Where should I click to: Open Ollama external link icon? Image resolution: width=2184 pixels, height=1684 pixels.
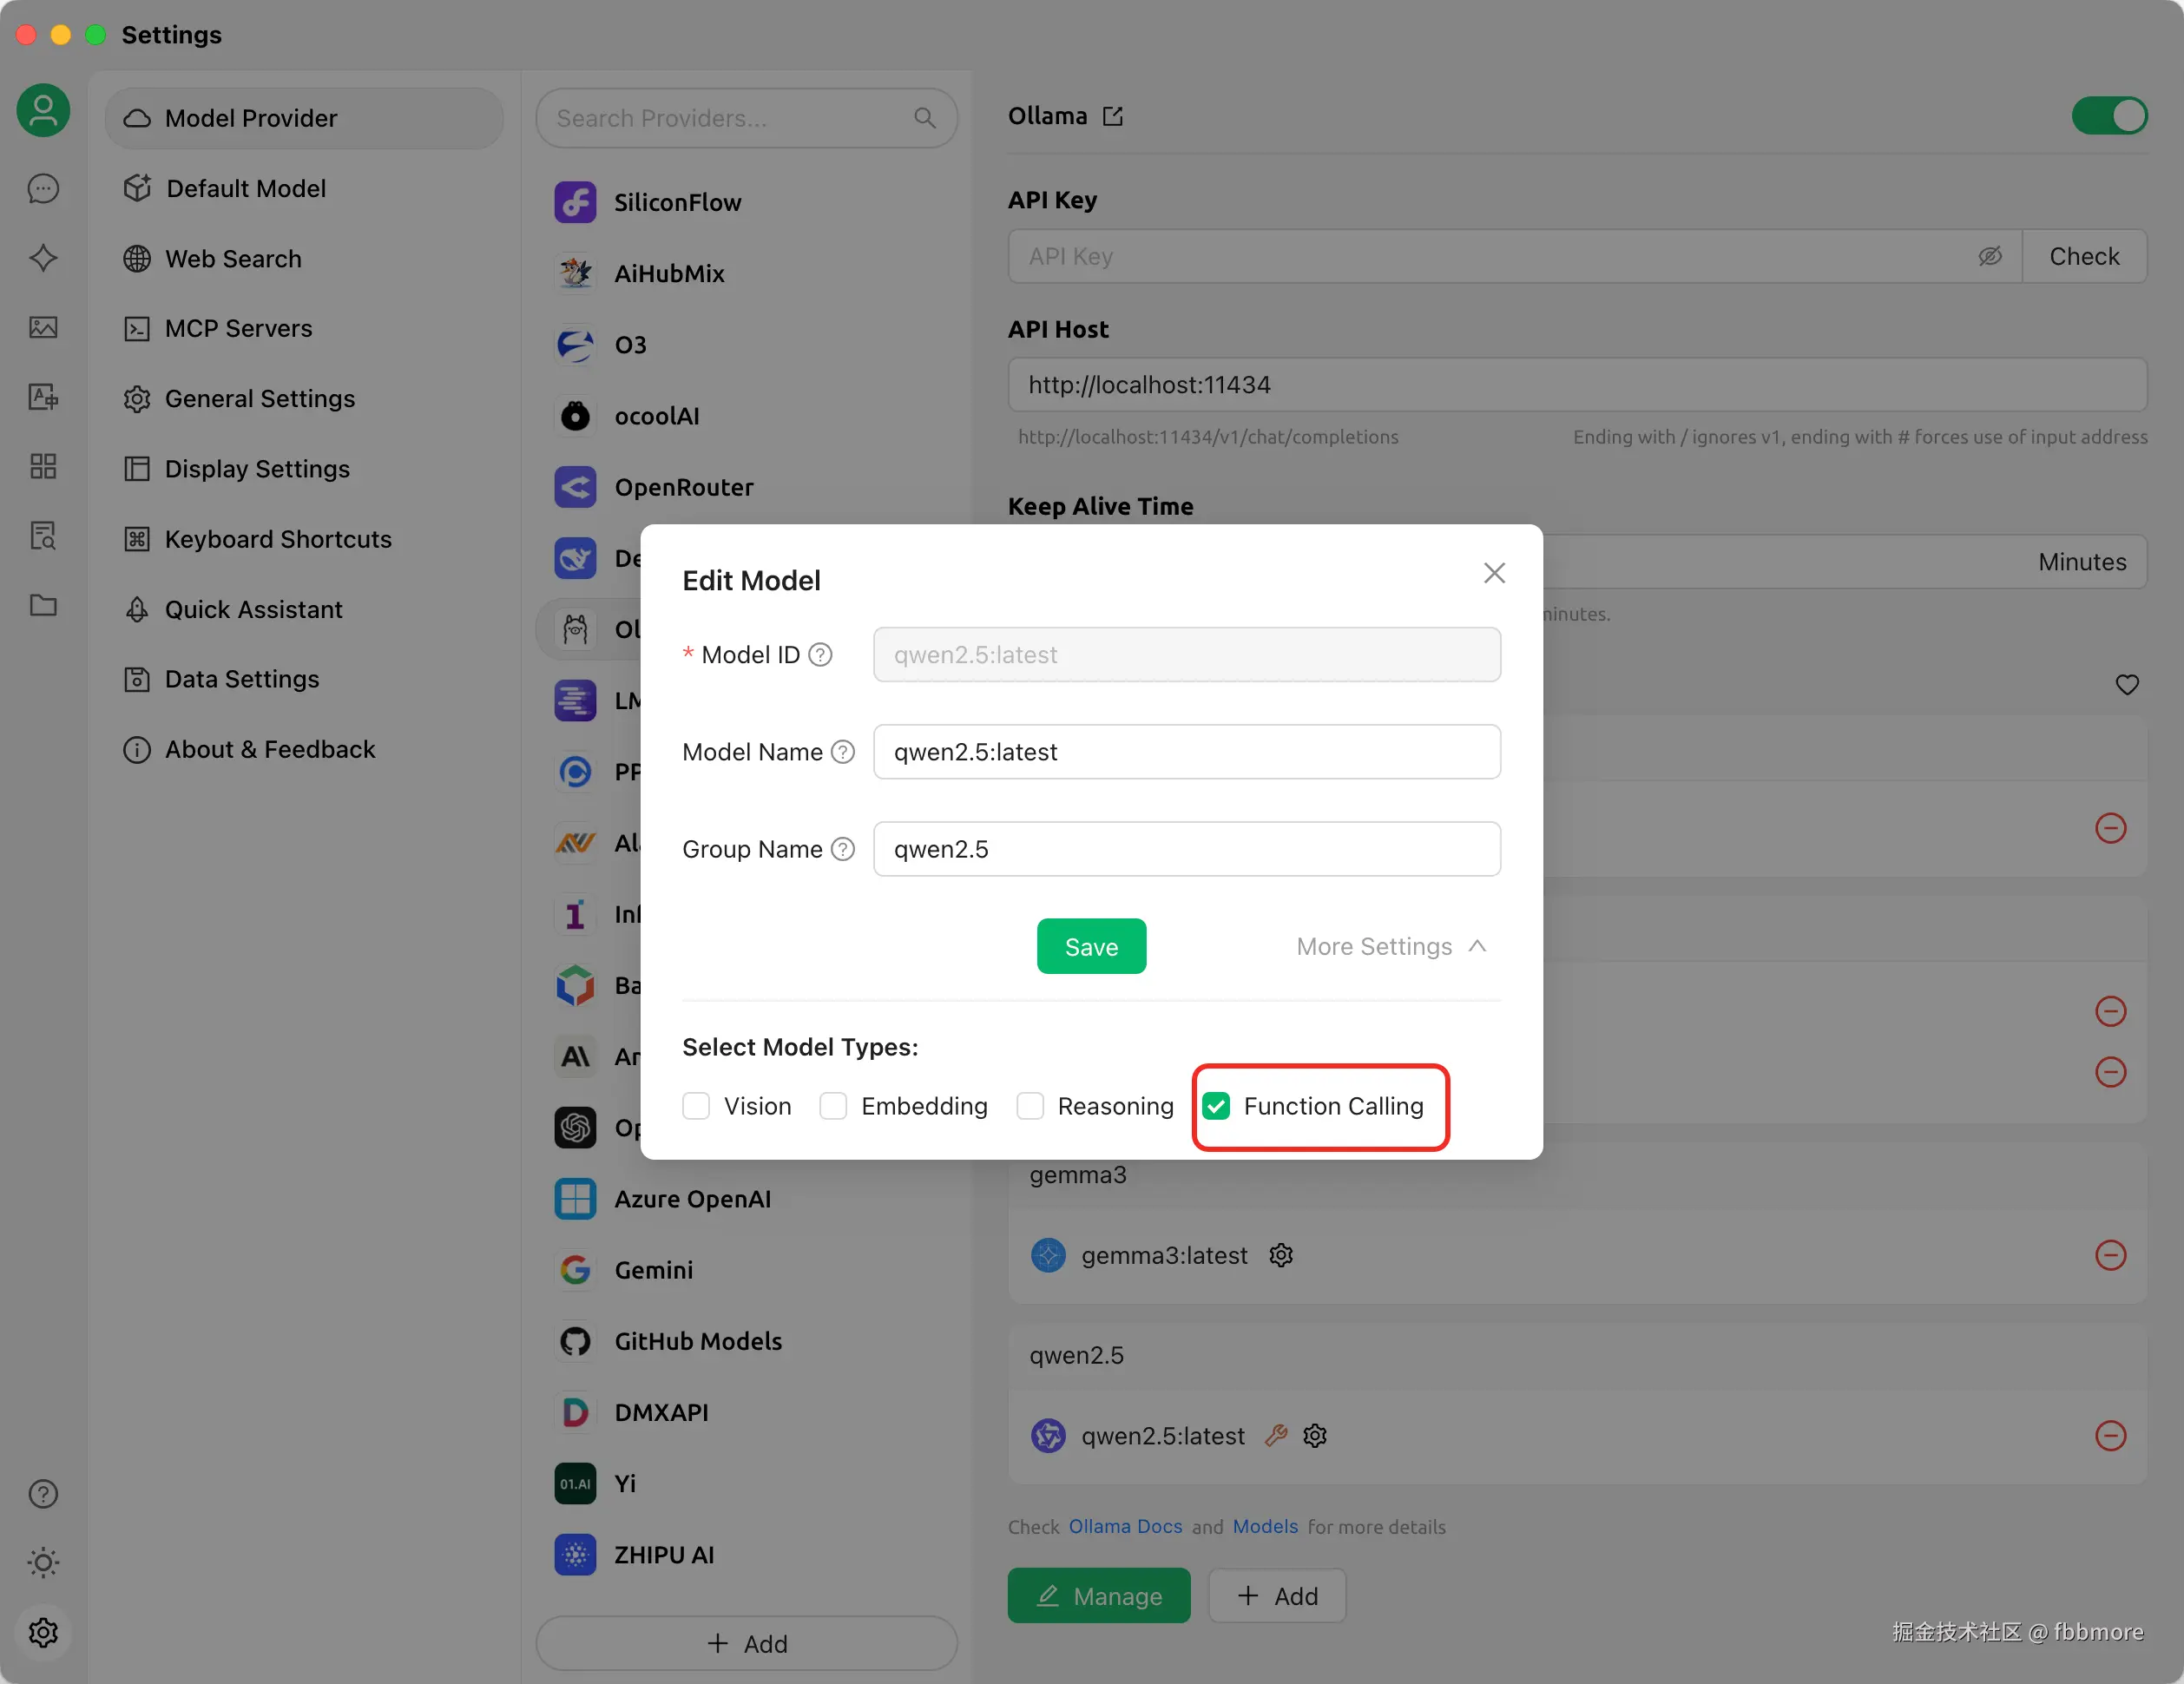tap(1113, 117)
